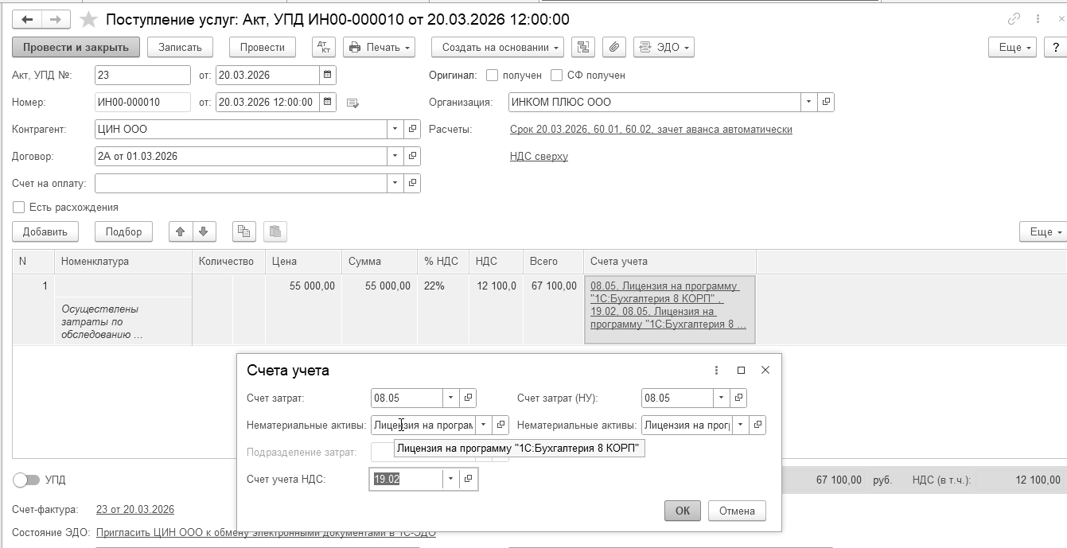
Task: Show the Дт/Кт postings icon
Action: [x=324, y=47]
